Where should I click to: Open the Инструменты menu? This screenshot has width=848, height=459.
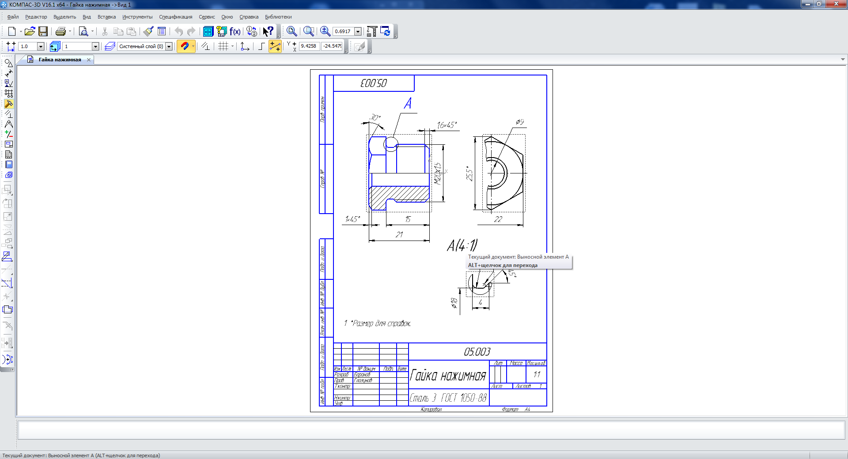tap(137, 17)
